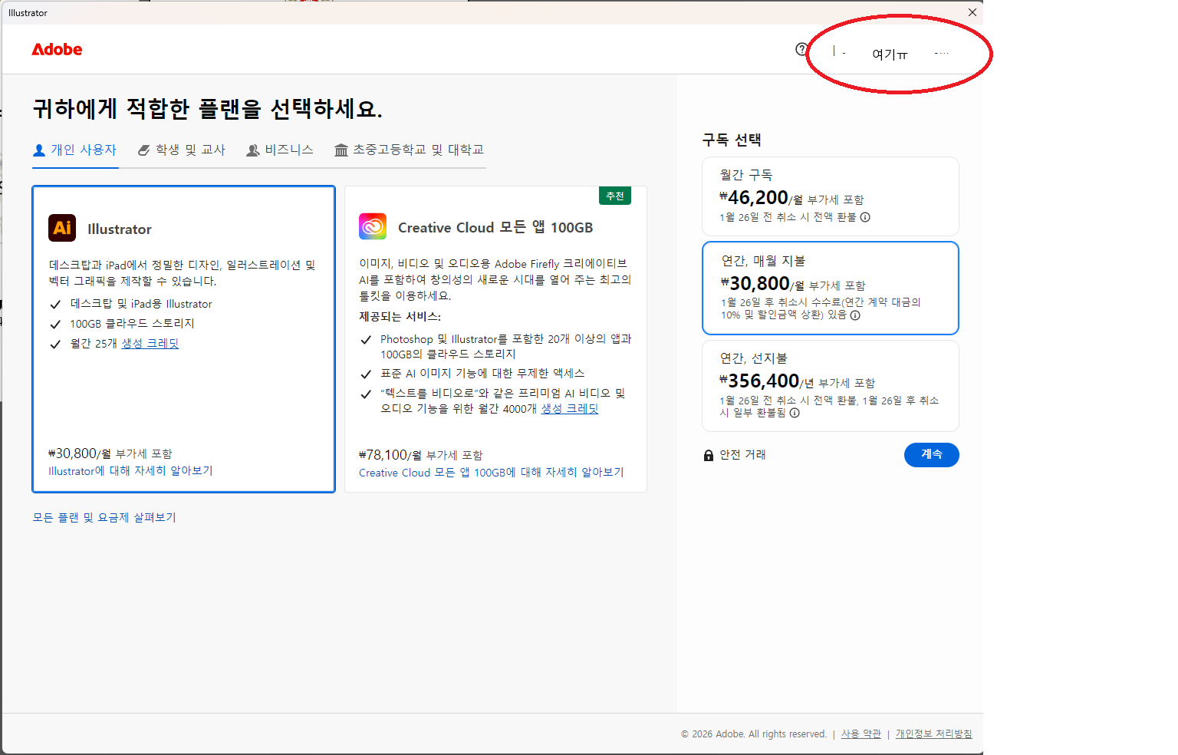Click the 안전 거래 lock icon
The image size is (1178, 755).
709,455
